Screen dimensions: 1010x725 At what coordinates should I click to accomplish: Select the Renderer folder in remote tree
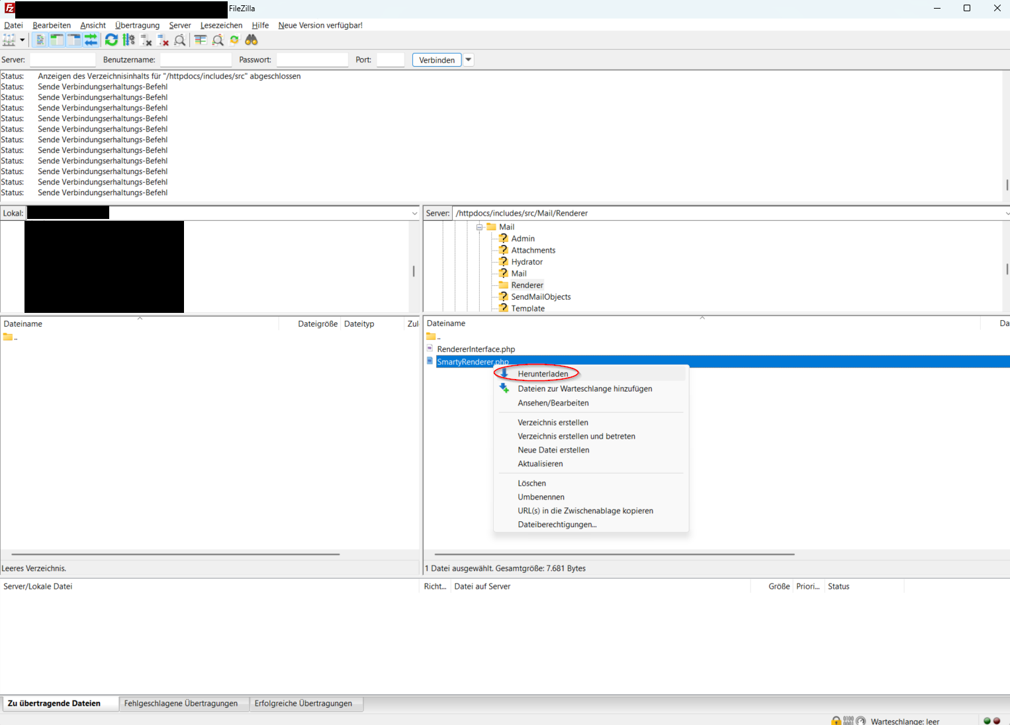pyautogui.click(x=527, y=285)
